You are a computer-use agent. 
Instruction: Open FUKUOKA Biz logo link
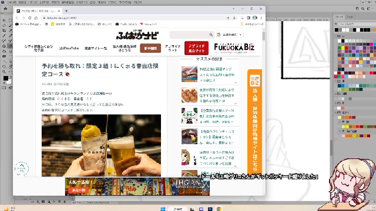coord(234,48)
